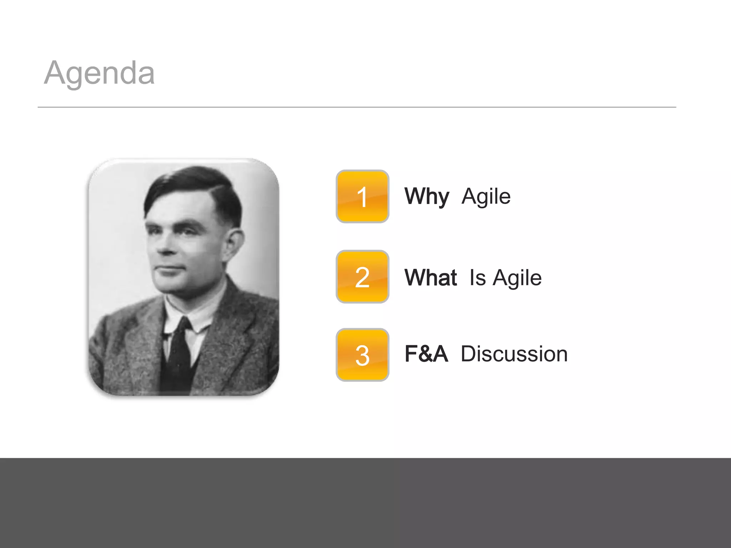Select the "What Is Agile" agenda line
This screenshot has height=548, width=731.
point(473,278)
